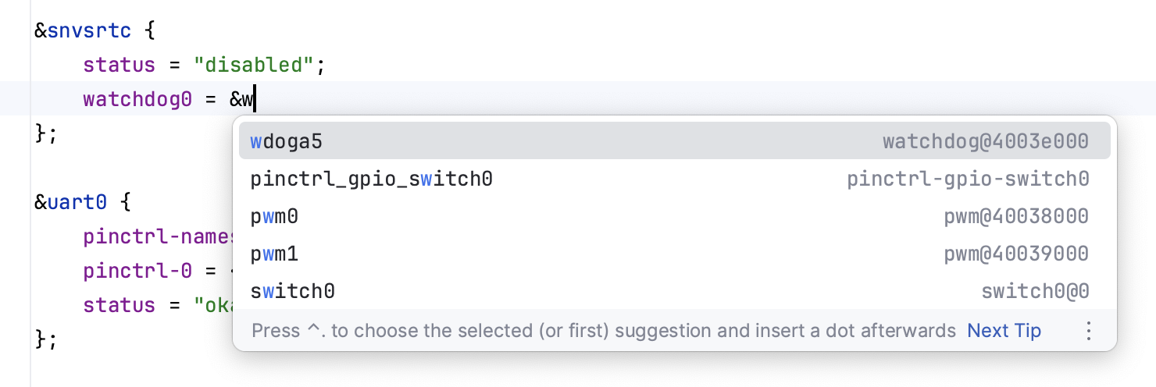Click the &uart0 node reference

(x=73, y=203)
